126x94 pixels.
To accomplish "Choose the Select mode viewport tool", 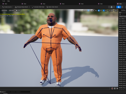I will [x=84, y=10].
